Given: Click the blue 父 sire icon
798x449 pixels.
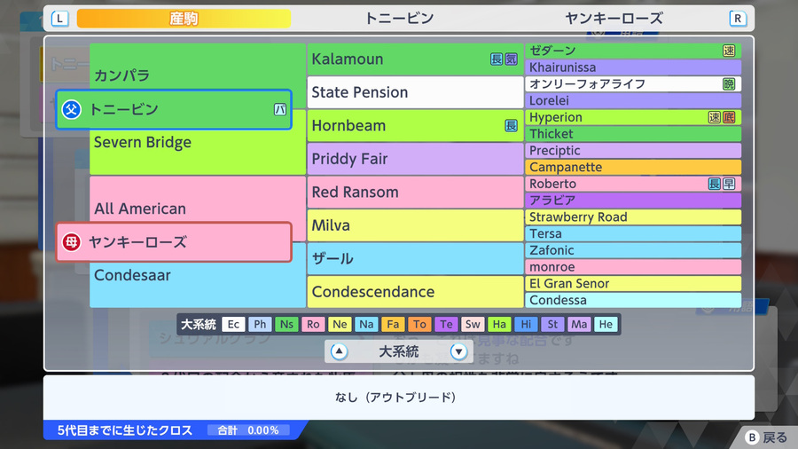Looking at the screenshot, I should coord(71,109).
